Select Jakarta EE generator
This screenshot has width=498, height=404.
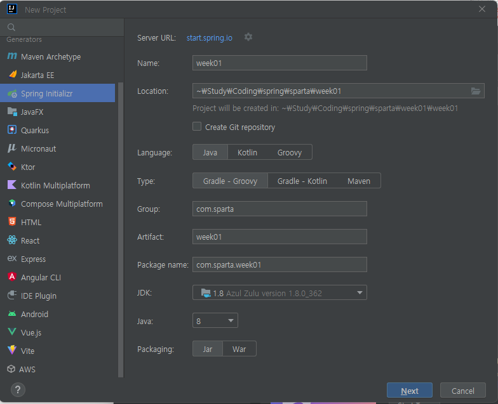click(x=57, y=75)
